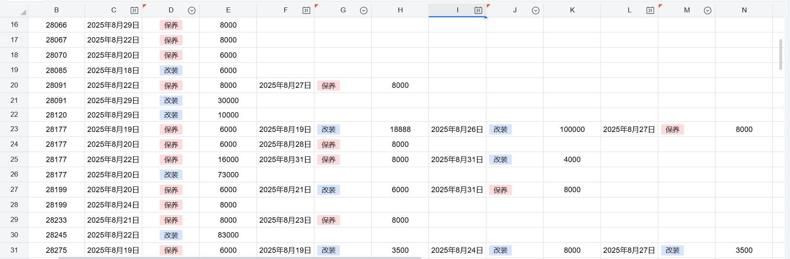The height and width of the screenshot is (259, 790).
Task: Click the vertical scrollbar thumb
Action: click(780, 54)
